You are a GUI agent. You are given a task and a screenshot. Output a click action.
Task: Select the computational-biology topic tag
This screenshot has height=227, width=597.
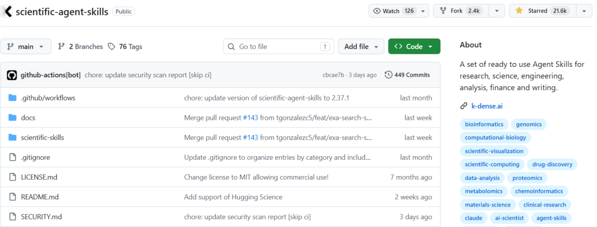495,138
